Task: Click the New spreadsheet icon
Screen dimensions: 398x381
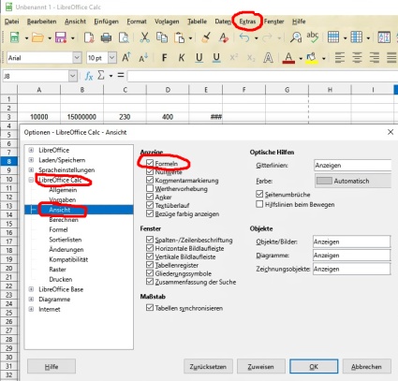Action: [14, 37]
